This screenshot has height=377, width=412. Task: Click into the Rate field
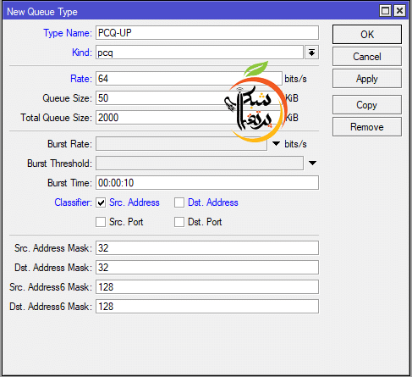click(x=189, y=79)
